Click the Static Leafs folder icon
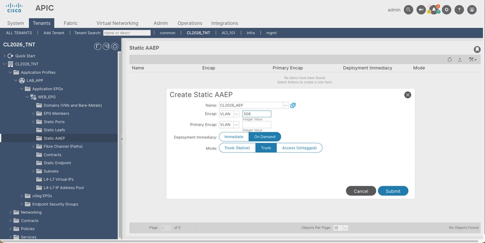This screenshot has width=485, height=243. coord(39,130)
